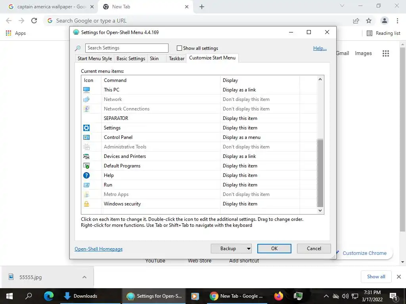Click the Network row icon
The width and height of the screenshot is (406, 304).
click(86, 99)
